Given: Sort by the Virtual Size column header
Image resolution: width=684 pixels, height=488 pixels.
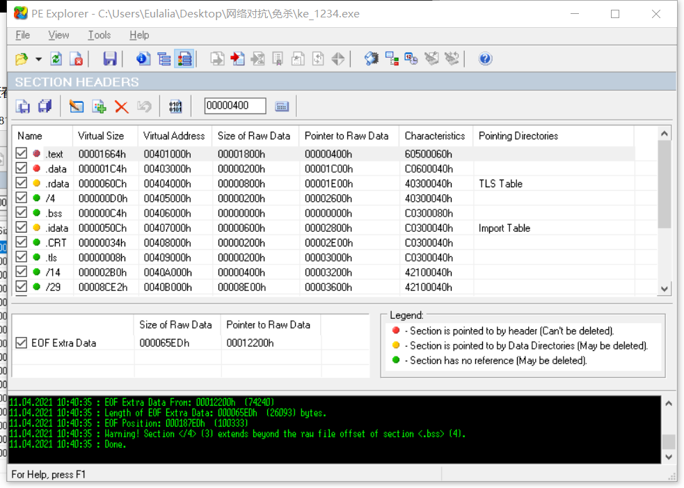Looking at the screenshot, I should click(x=105, y=136).
